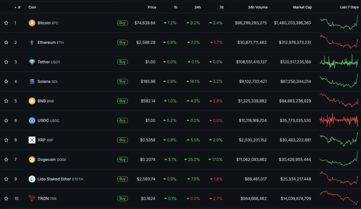Toggle the favorite star for Solana

pos(6,82)
